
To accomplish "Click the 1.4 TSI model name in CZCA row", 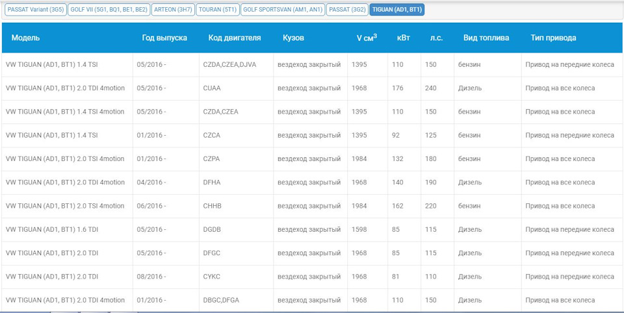I will click(52, 135).
